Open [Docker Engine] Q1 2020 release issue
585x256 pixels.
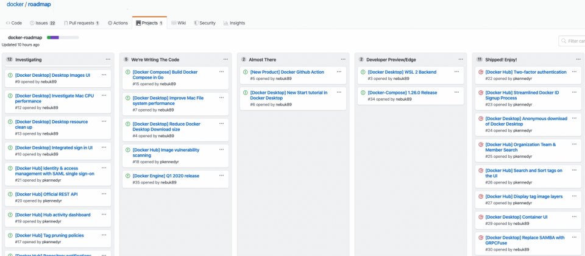(166, 176)
